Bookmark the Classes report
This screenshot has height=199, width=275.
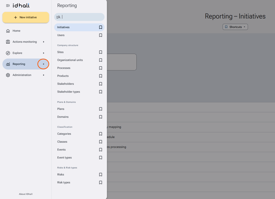[x=101, y=142]
